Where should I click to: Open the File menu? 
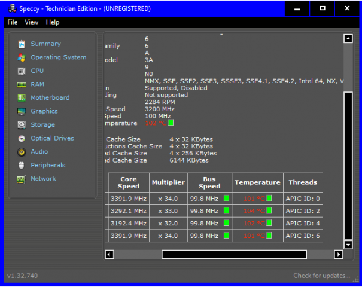(x=13, y=22)
